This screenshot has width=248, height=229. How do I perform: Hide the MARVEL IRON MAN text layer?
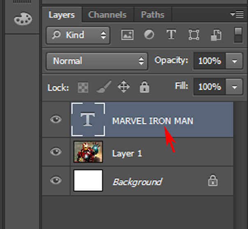pos(55,120)
